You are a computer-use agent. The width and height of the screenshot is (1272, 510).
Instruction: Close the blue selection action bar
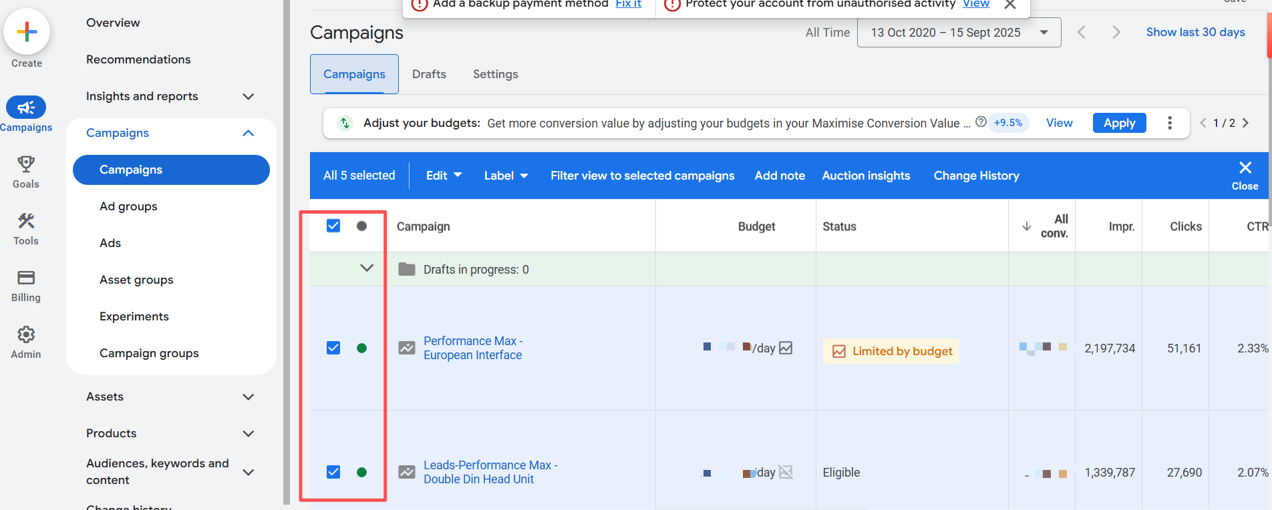(1245, 175)
